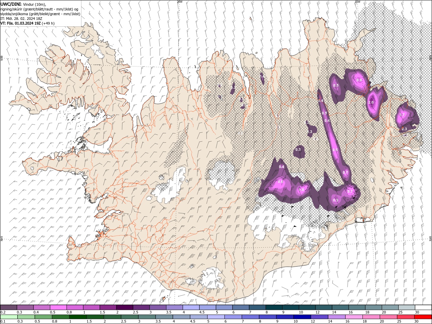The width and height of the screenshot is (432, 324).
Task: Click the palest green swatch starting the rain scale
Action: [9, 317]
